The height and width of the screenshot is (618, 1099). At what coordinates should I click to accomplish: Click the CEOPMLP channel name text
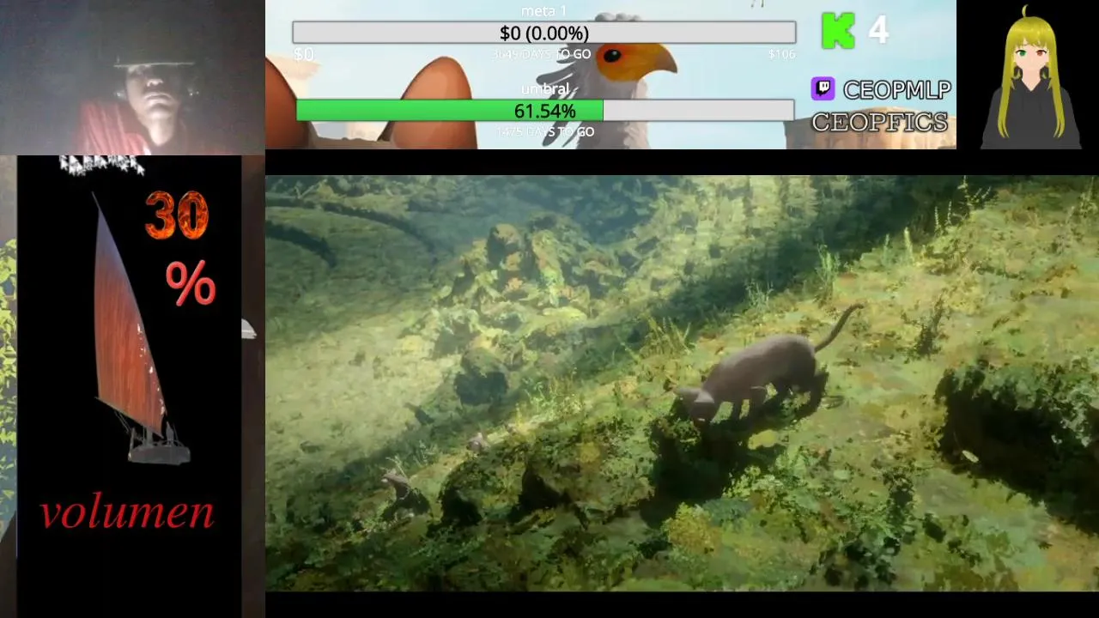896,89
